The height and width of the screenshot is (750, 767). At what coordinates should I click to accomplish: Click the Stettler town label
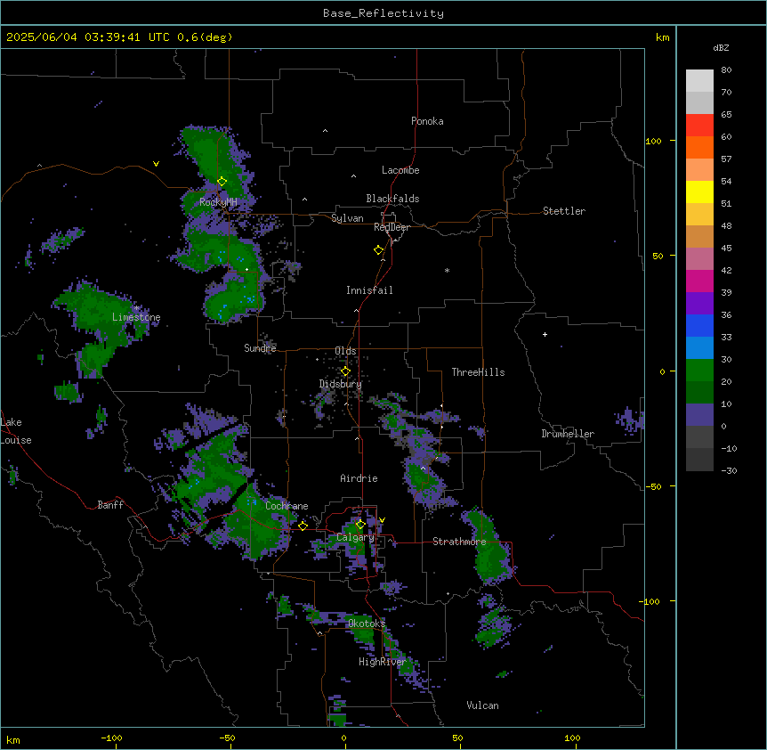[563, 211]
